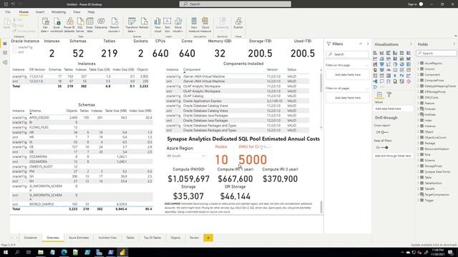Image resolution: width=458 pixels, height=257 pixels.
Task: Click the Windows Start button
Action: [6, 252]
